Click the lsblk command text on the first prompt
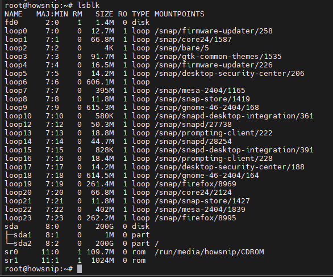333x277 pixels. (88, 5)
